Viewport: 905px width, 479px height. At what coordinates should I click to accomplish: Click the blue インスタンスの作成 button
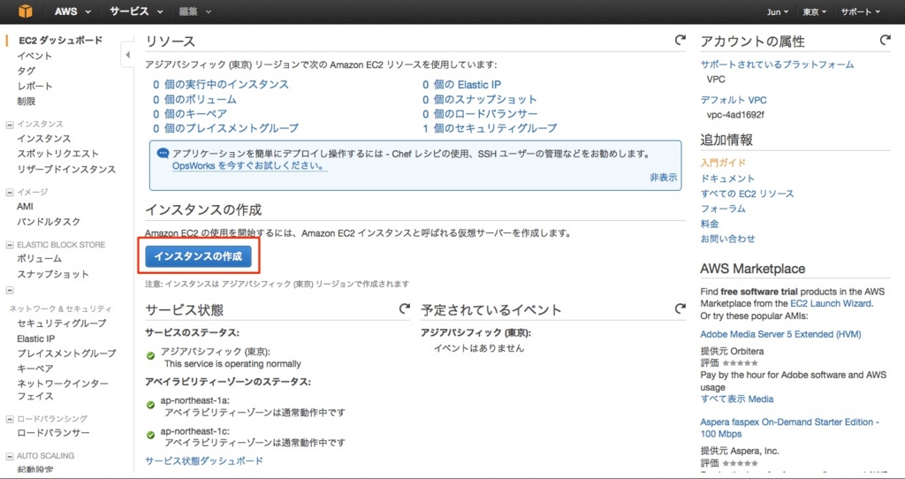pyautogui.click(x=198, y=256)
